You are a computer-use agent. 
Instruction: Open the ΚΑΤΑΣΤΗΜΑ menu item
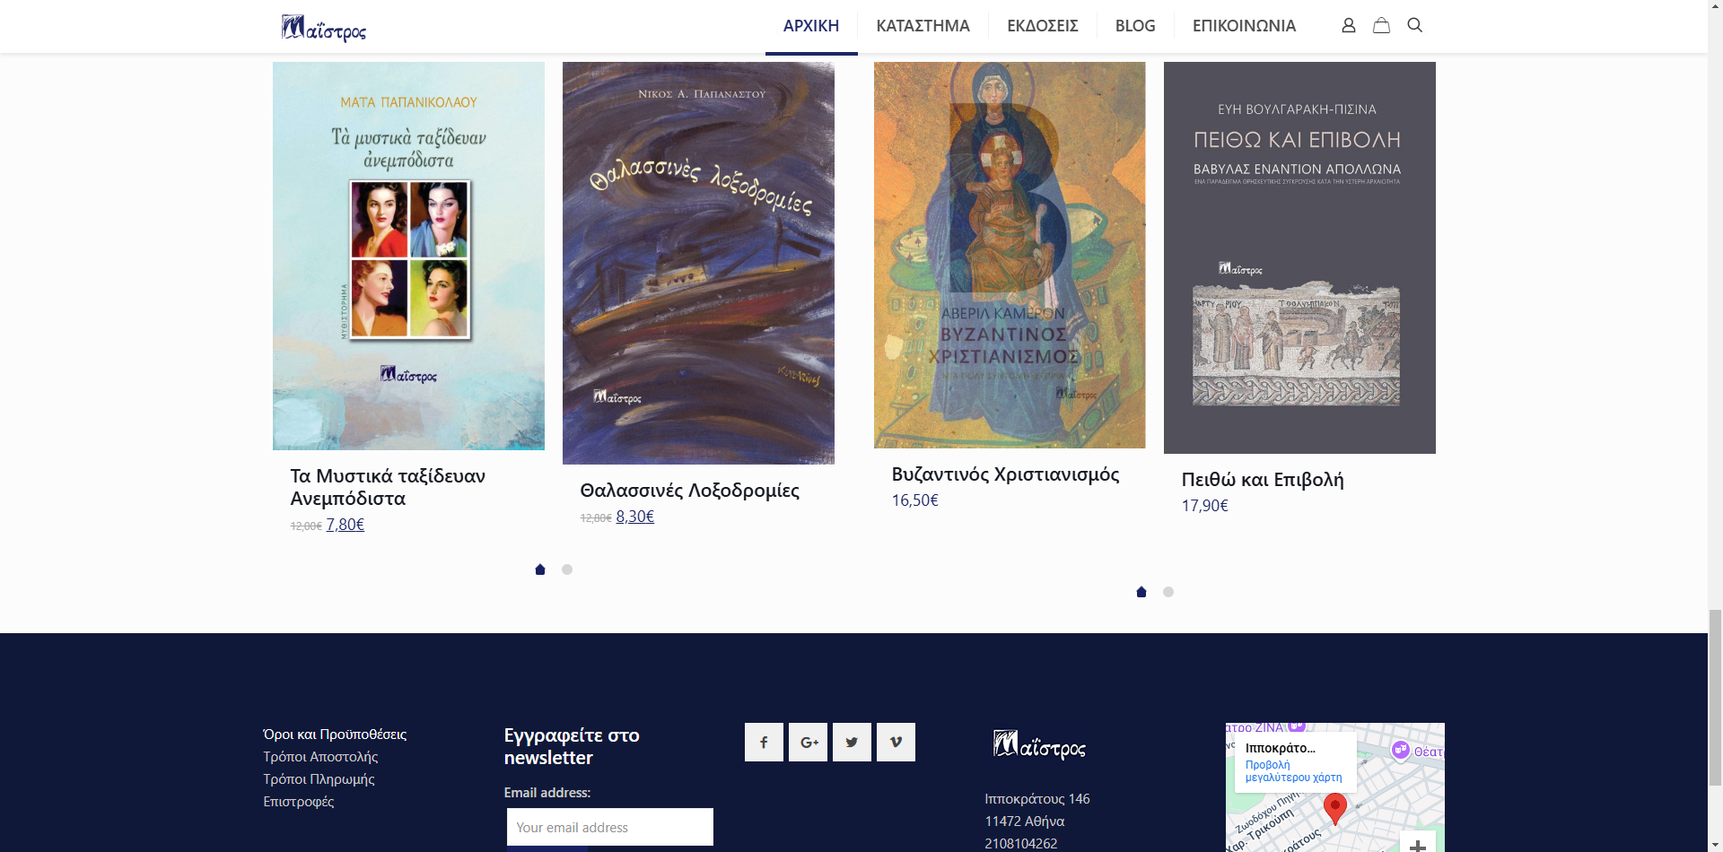[923, 26]
